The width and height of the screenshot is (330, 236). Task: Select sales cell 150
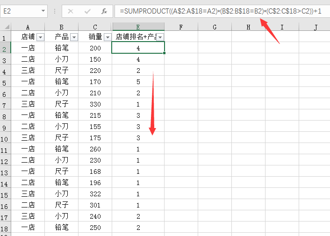click(95, 59)
